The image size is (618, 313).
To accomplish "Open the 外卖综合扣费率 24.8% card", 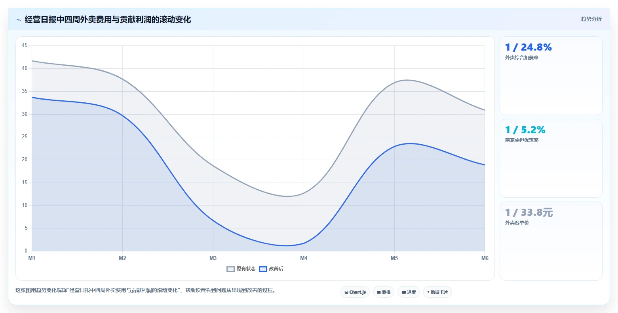I will 551,75.
